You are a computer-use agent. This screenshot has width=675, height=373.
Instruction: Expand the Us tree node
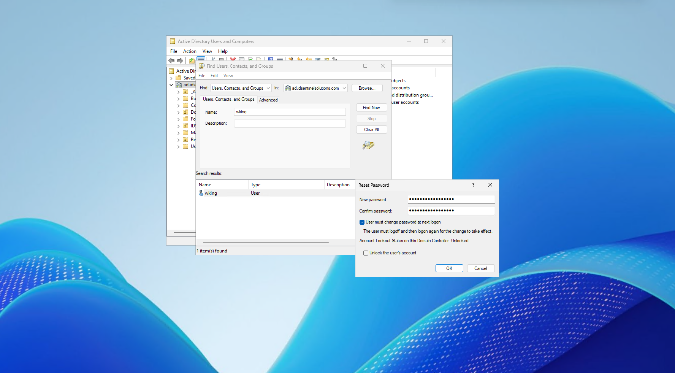tap(178, 147)
